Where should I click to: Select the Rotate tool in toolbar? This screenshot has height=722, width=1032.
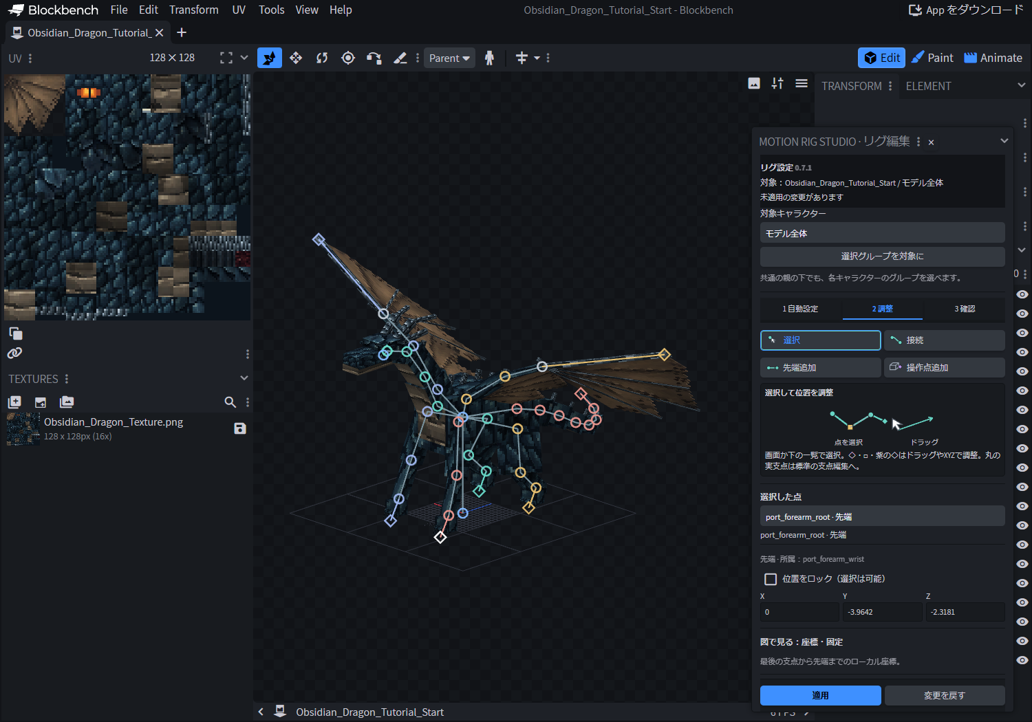coord(322,58)
